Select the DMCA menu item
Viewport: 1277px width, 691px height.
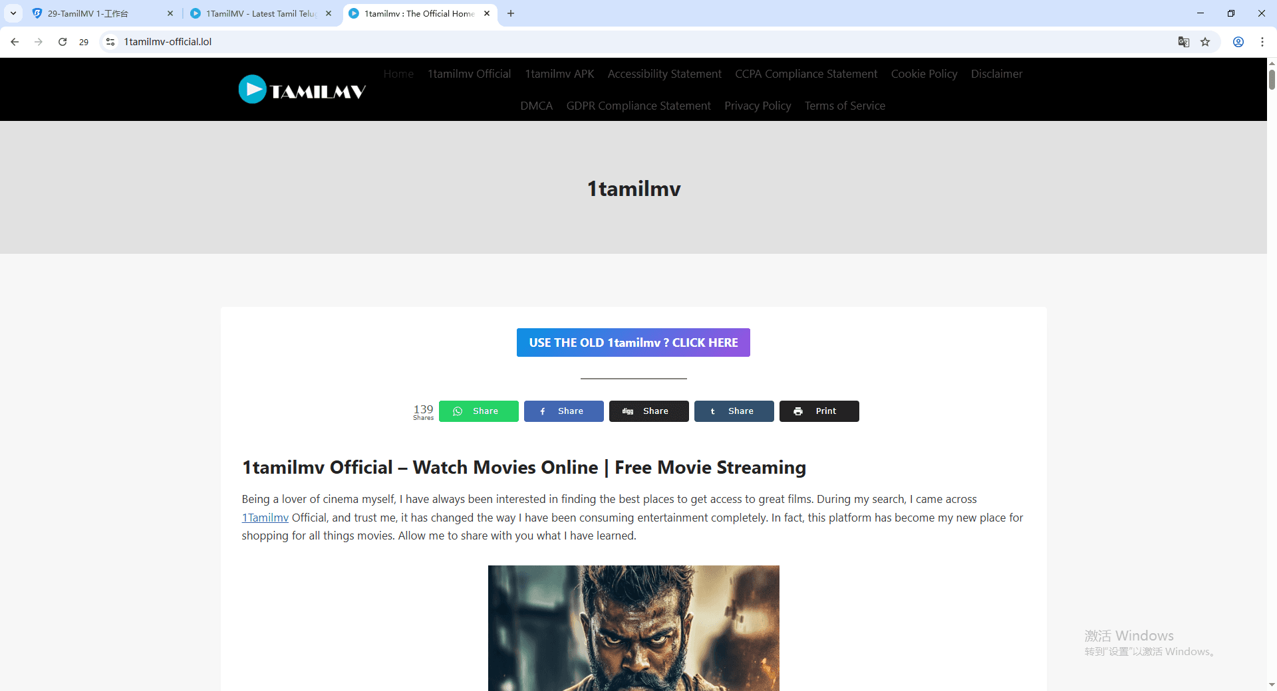click(x=536, y=105)
